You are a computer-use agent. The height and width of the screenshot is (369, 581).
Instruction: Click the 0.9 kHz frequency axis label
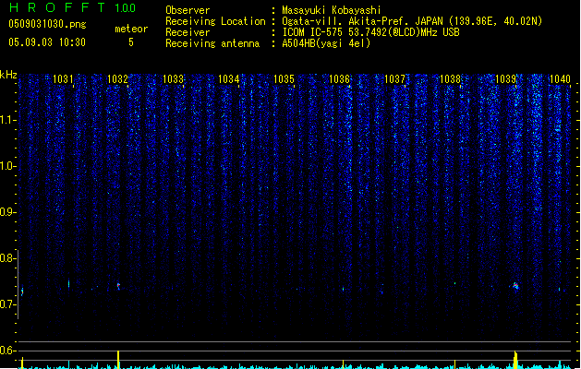tap(8, 212)
